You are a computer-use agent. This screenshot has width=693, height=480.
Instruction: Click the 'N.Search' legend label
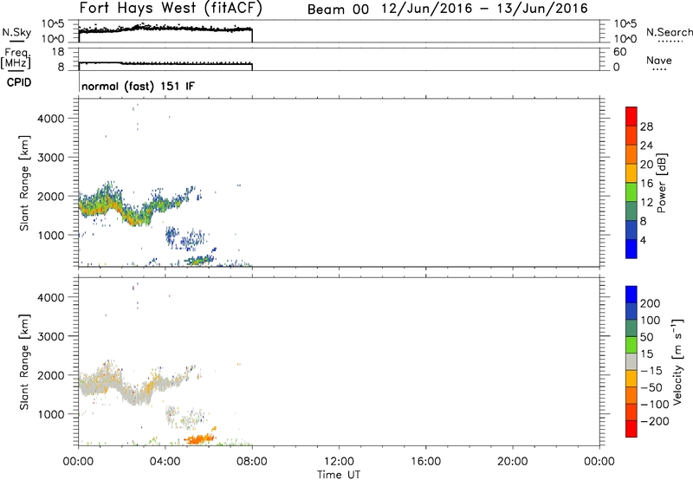[x=670, y=32]
